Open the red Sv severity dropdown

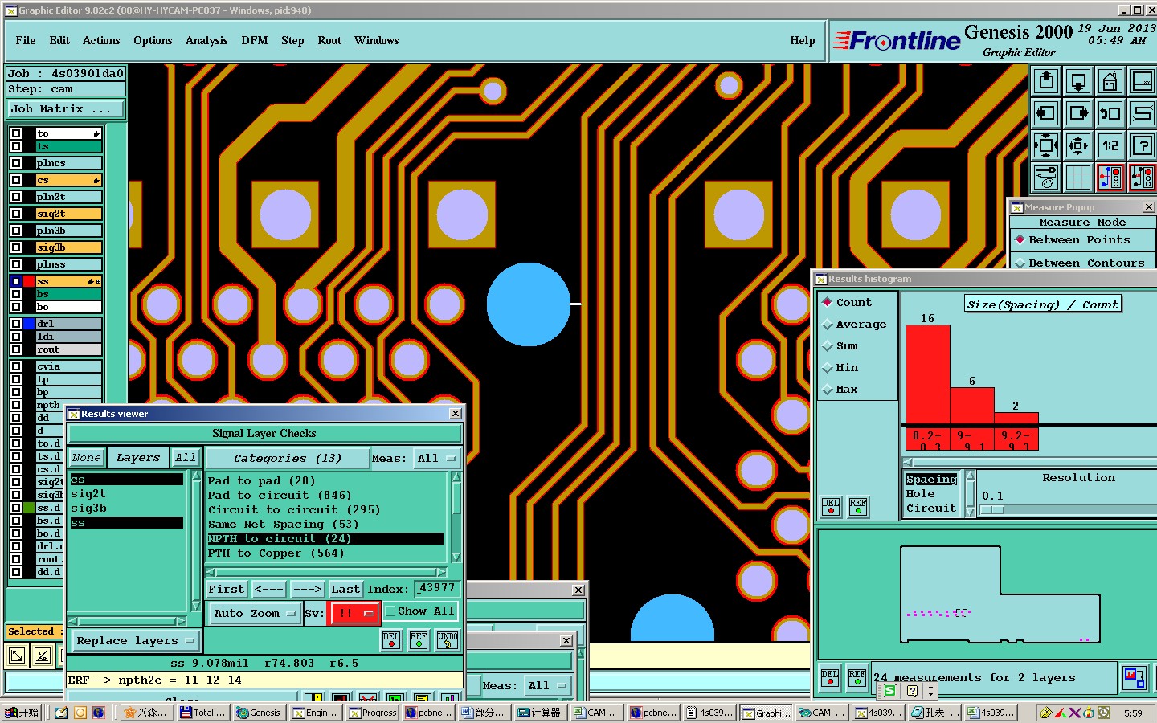(x=354, y=613)
